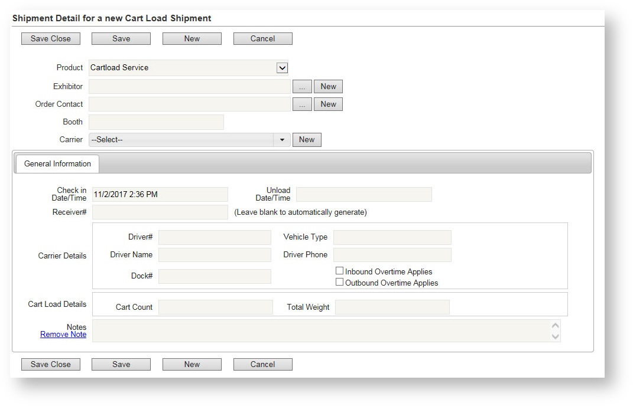Viewport: 633px width, 406px height.
Task: Switch to the General Information tab
Action: pyautogui.click(x=57, y=163)
